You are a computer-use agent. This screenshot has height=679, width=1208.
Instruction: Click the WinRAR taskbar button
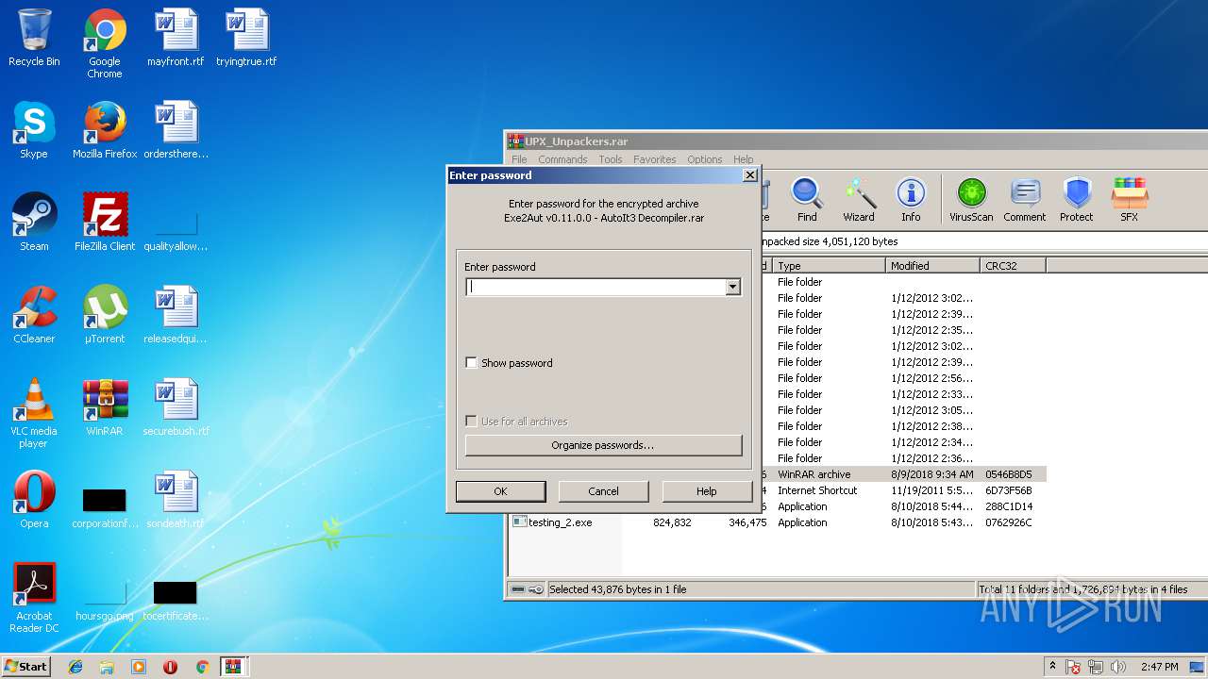pyautogui.click(x=233, y=667)
